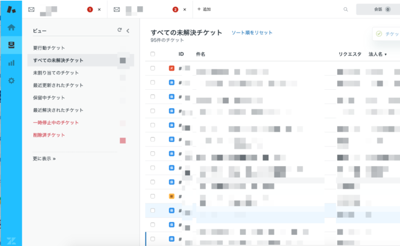
Task: Open the 会話 conversations button
Action: [382, 9]
